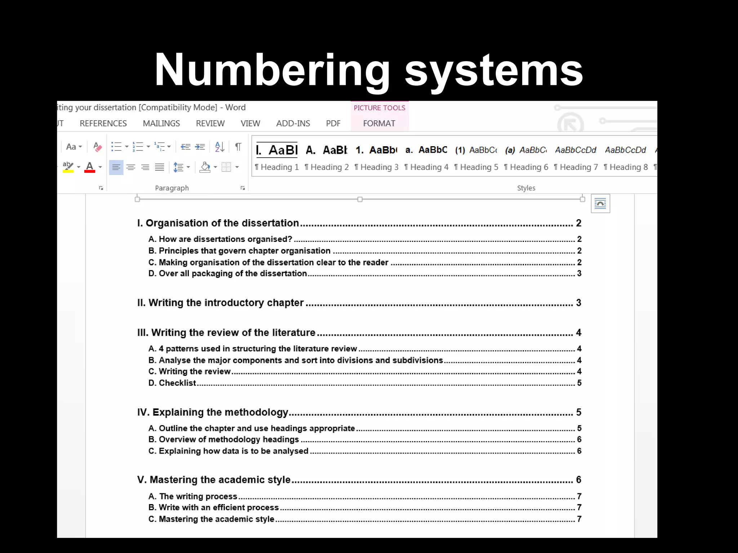Open the Picture Tools FORMAT tab
738x553 pixels.
pyautogui.click(x=379, y=123)
